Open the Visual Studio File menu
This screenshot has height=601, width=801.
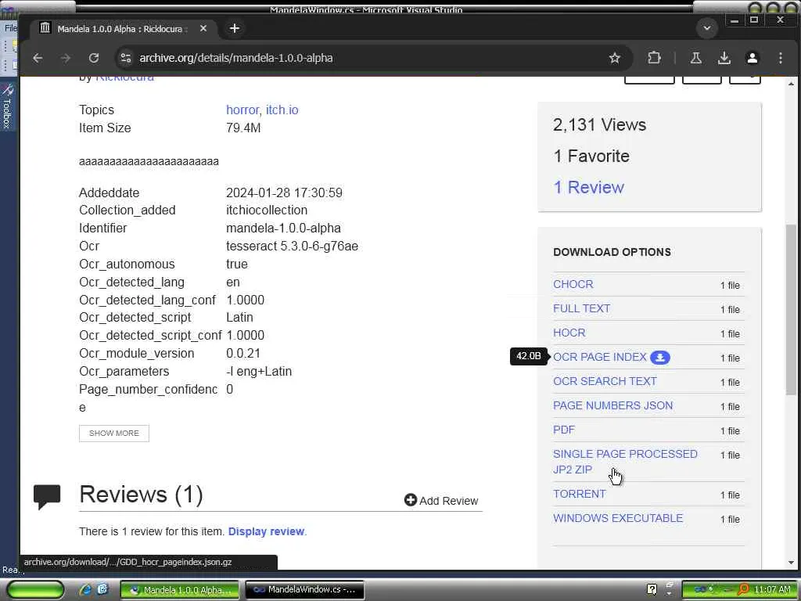10,28
